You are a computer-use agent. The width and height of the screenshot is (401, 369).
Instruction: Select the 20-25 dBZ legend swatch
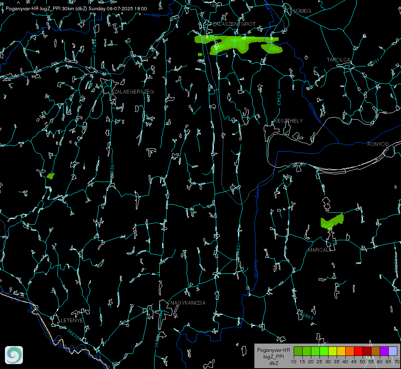[x=315, y=351]
